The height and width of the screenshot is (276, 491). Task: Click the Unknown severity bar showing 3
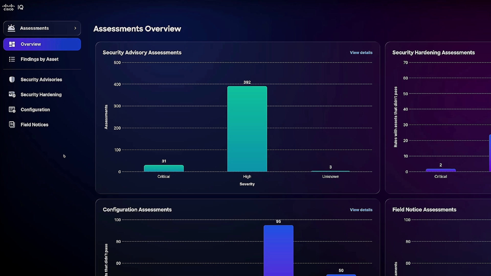click(330, 171)
